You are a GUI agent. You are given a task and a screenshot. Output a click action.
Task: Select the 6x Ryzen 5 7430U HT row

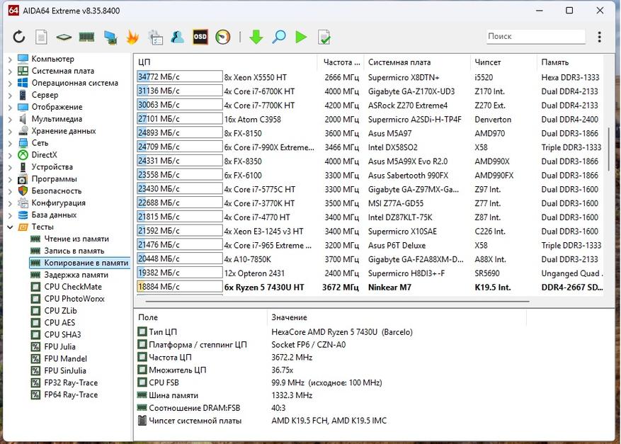tap(370, 288)
